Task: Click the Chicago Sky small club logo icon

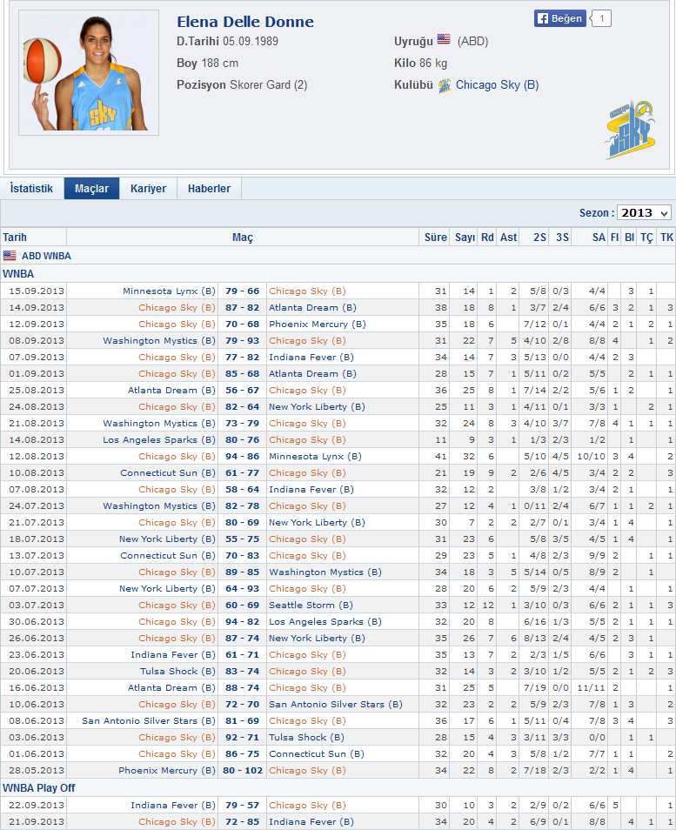Action: pyautogui.click(x=445, y=85)
